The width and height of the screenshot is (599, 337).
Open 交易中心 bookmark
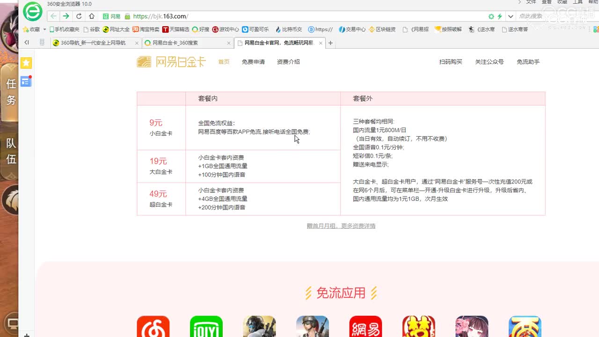pyautogui.click(x=352, y=29)
